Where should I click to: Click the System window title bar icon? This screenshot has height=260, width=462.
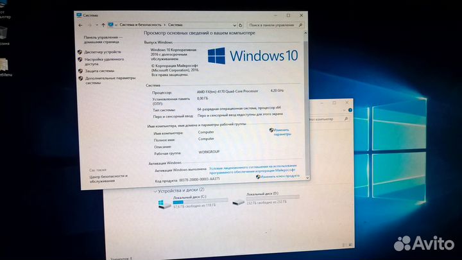[79, 15]
